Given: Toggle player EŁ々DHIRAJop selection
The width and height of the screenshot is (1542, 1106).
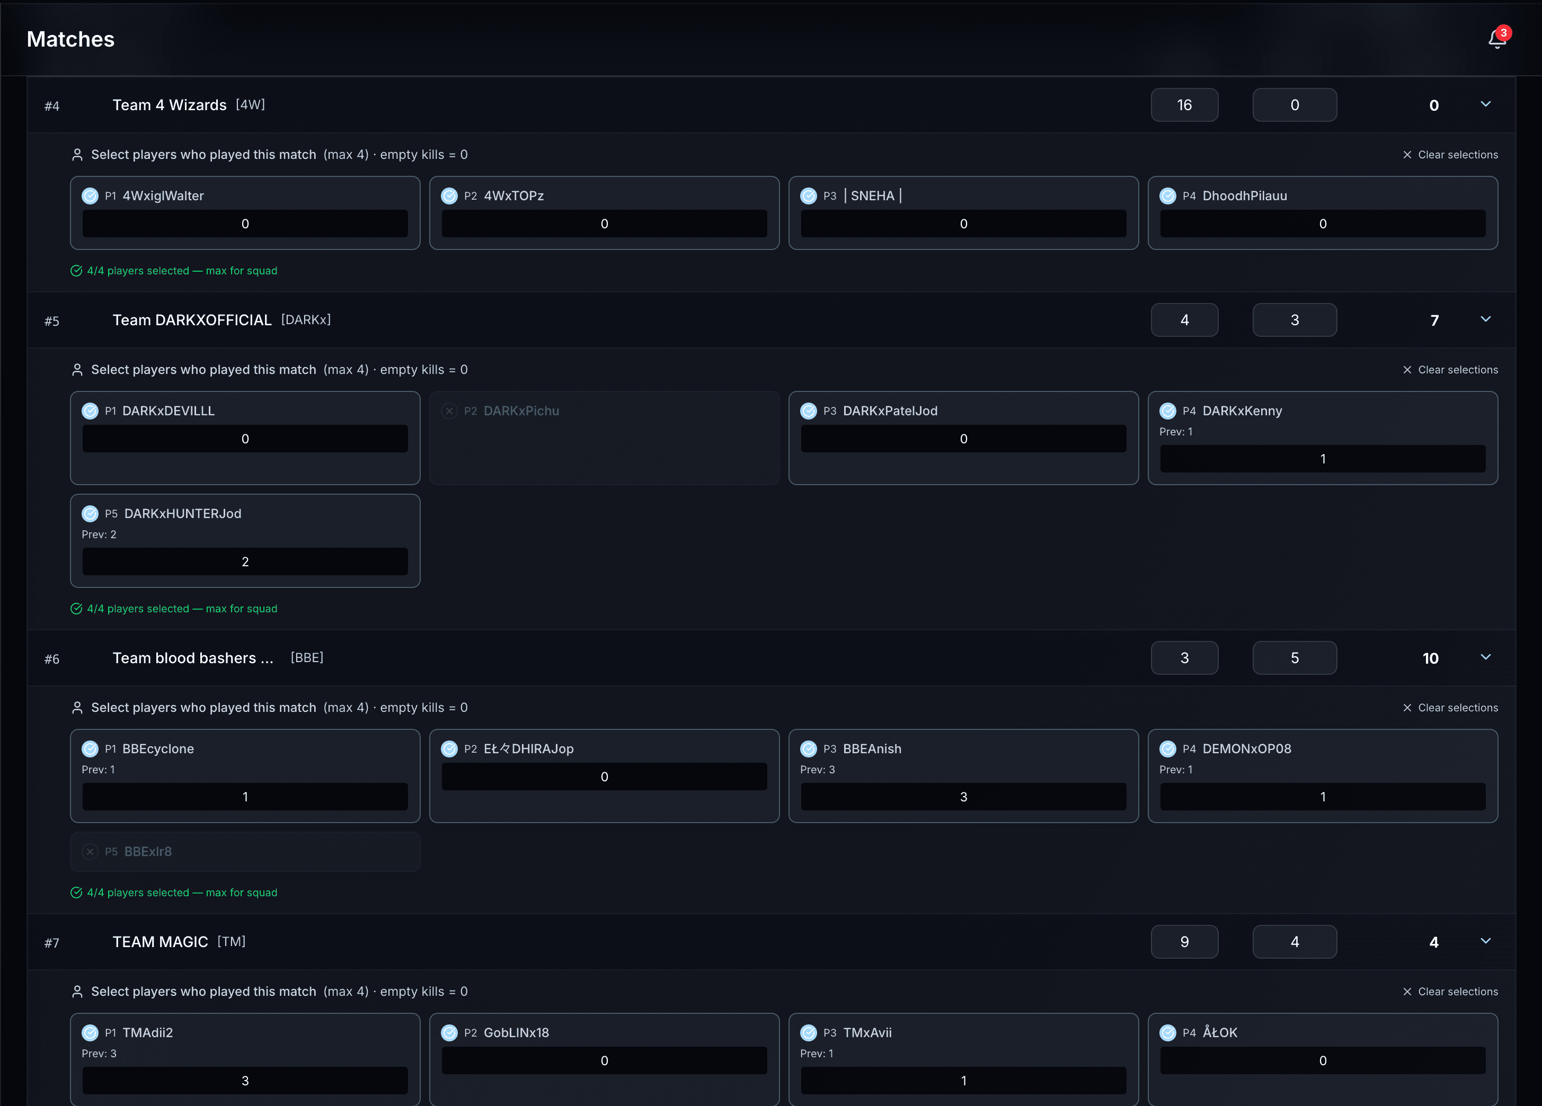Looking at the screenshot, I should (x=449, y=748).
